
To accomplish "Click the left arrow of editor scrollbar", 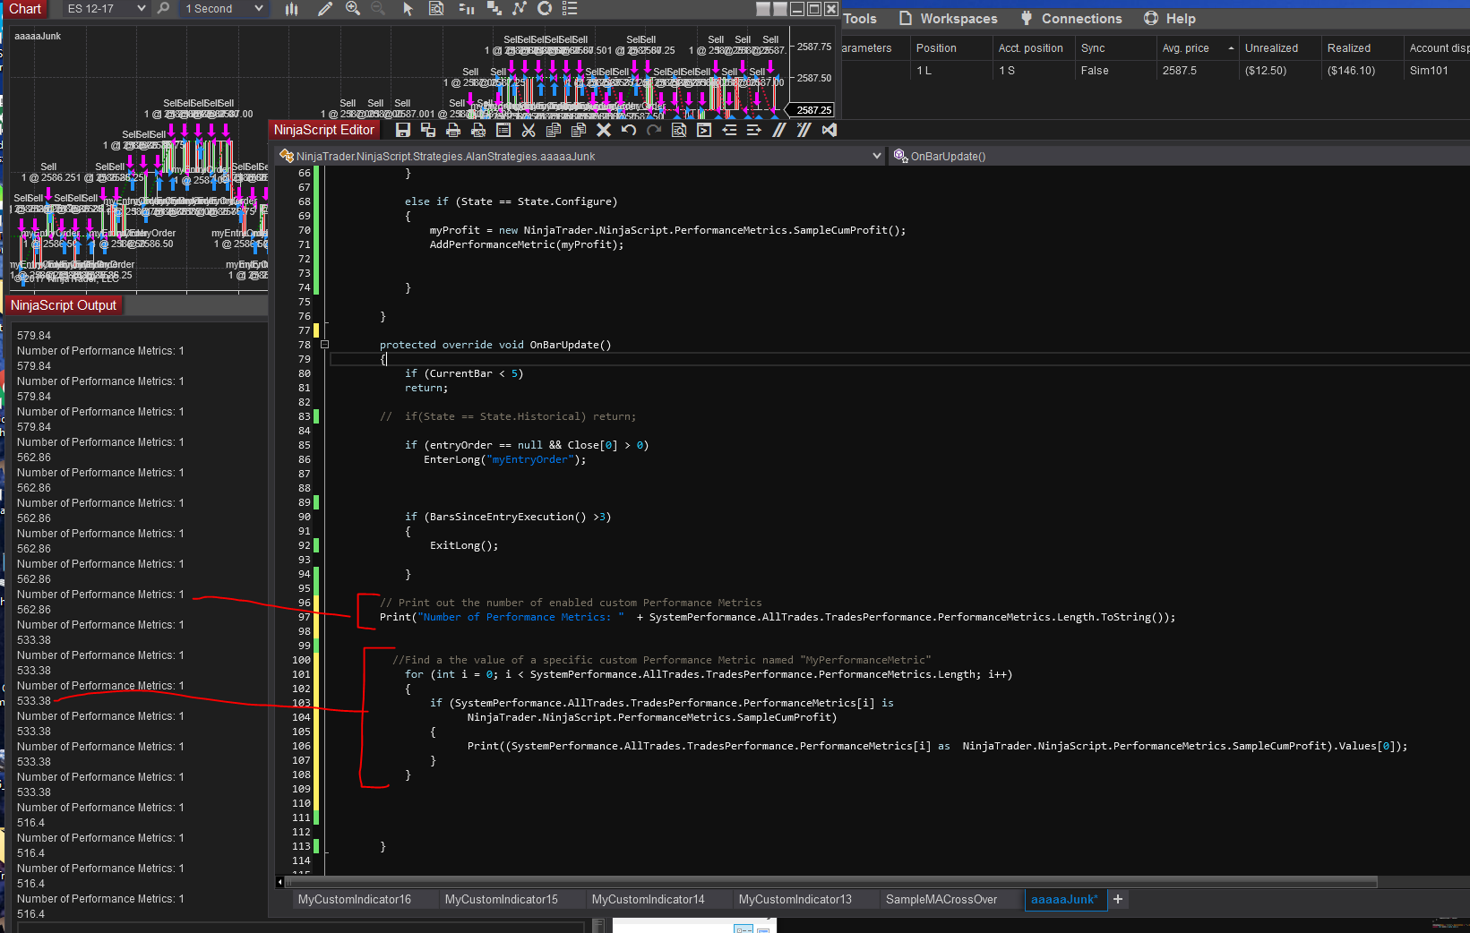I will 280,882.
